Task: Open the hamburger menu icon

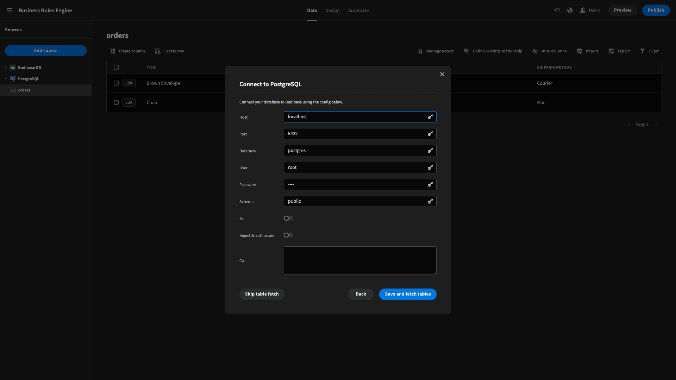Action: point(10,10)
